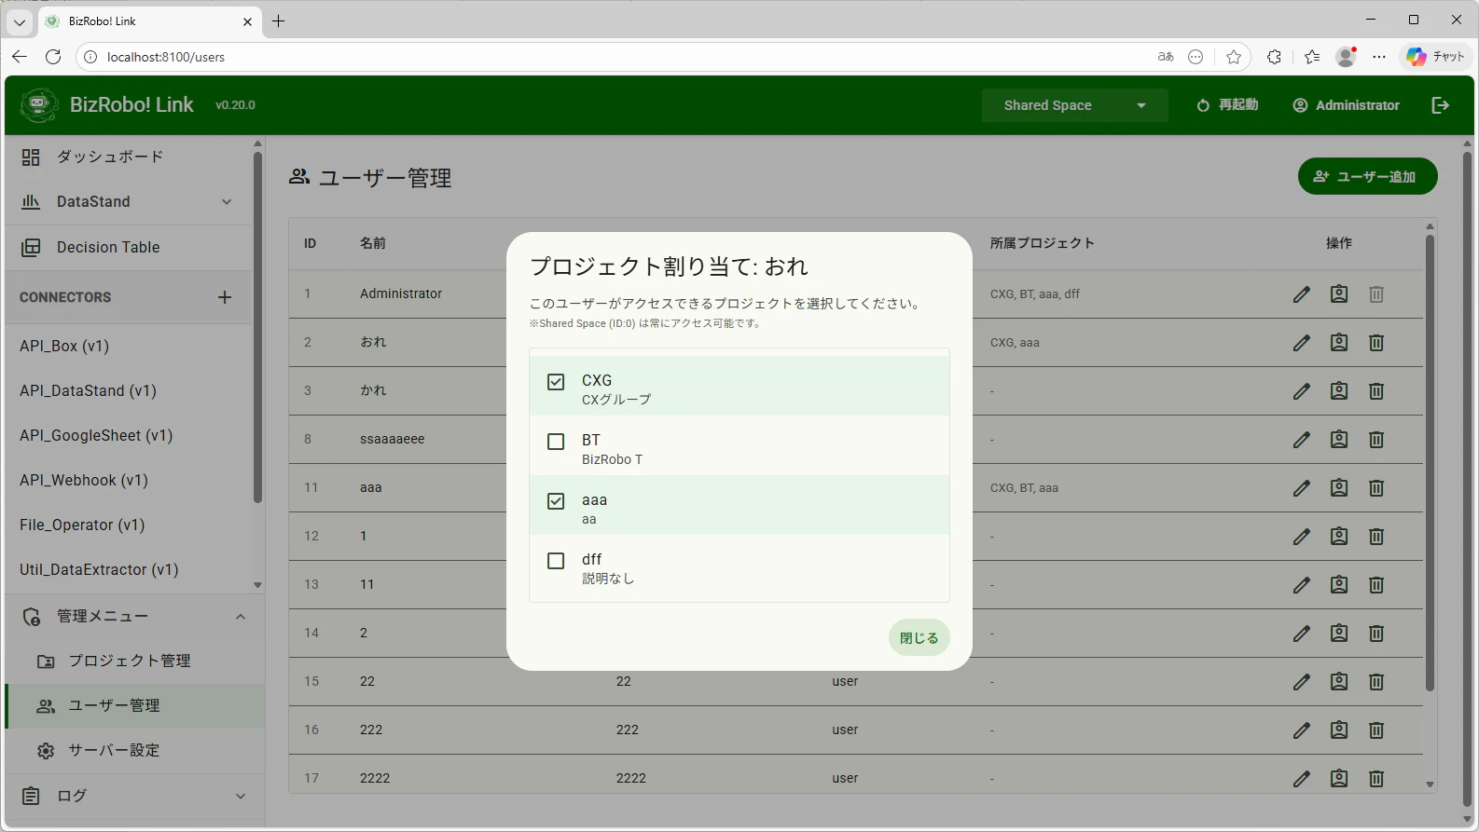Select API_Box (v1) connector
The width and height of the screenshot is (1479, 832).
pyautogui.click(x=128, y=346)
